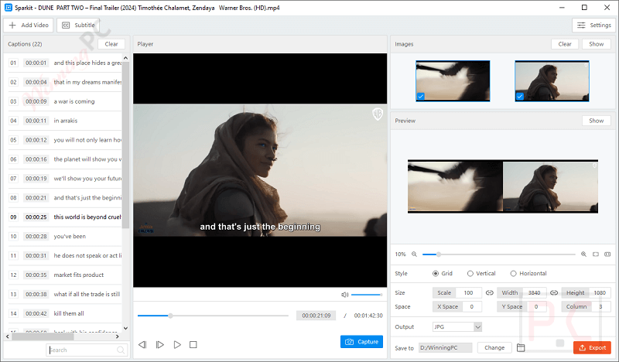
Task: Click Add Video button
Action: (29, 25)
